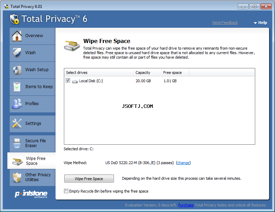Click the Overview house icon
This screenshot has width=275, height=212.
pos(17,36)
